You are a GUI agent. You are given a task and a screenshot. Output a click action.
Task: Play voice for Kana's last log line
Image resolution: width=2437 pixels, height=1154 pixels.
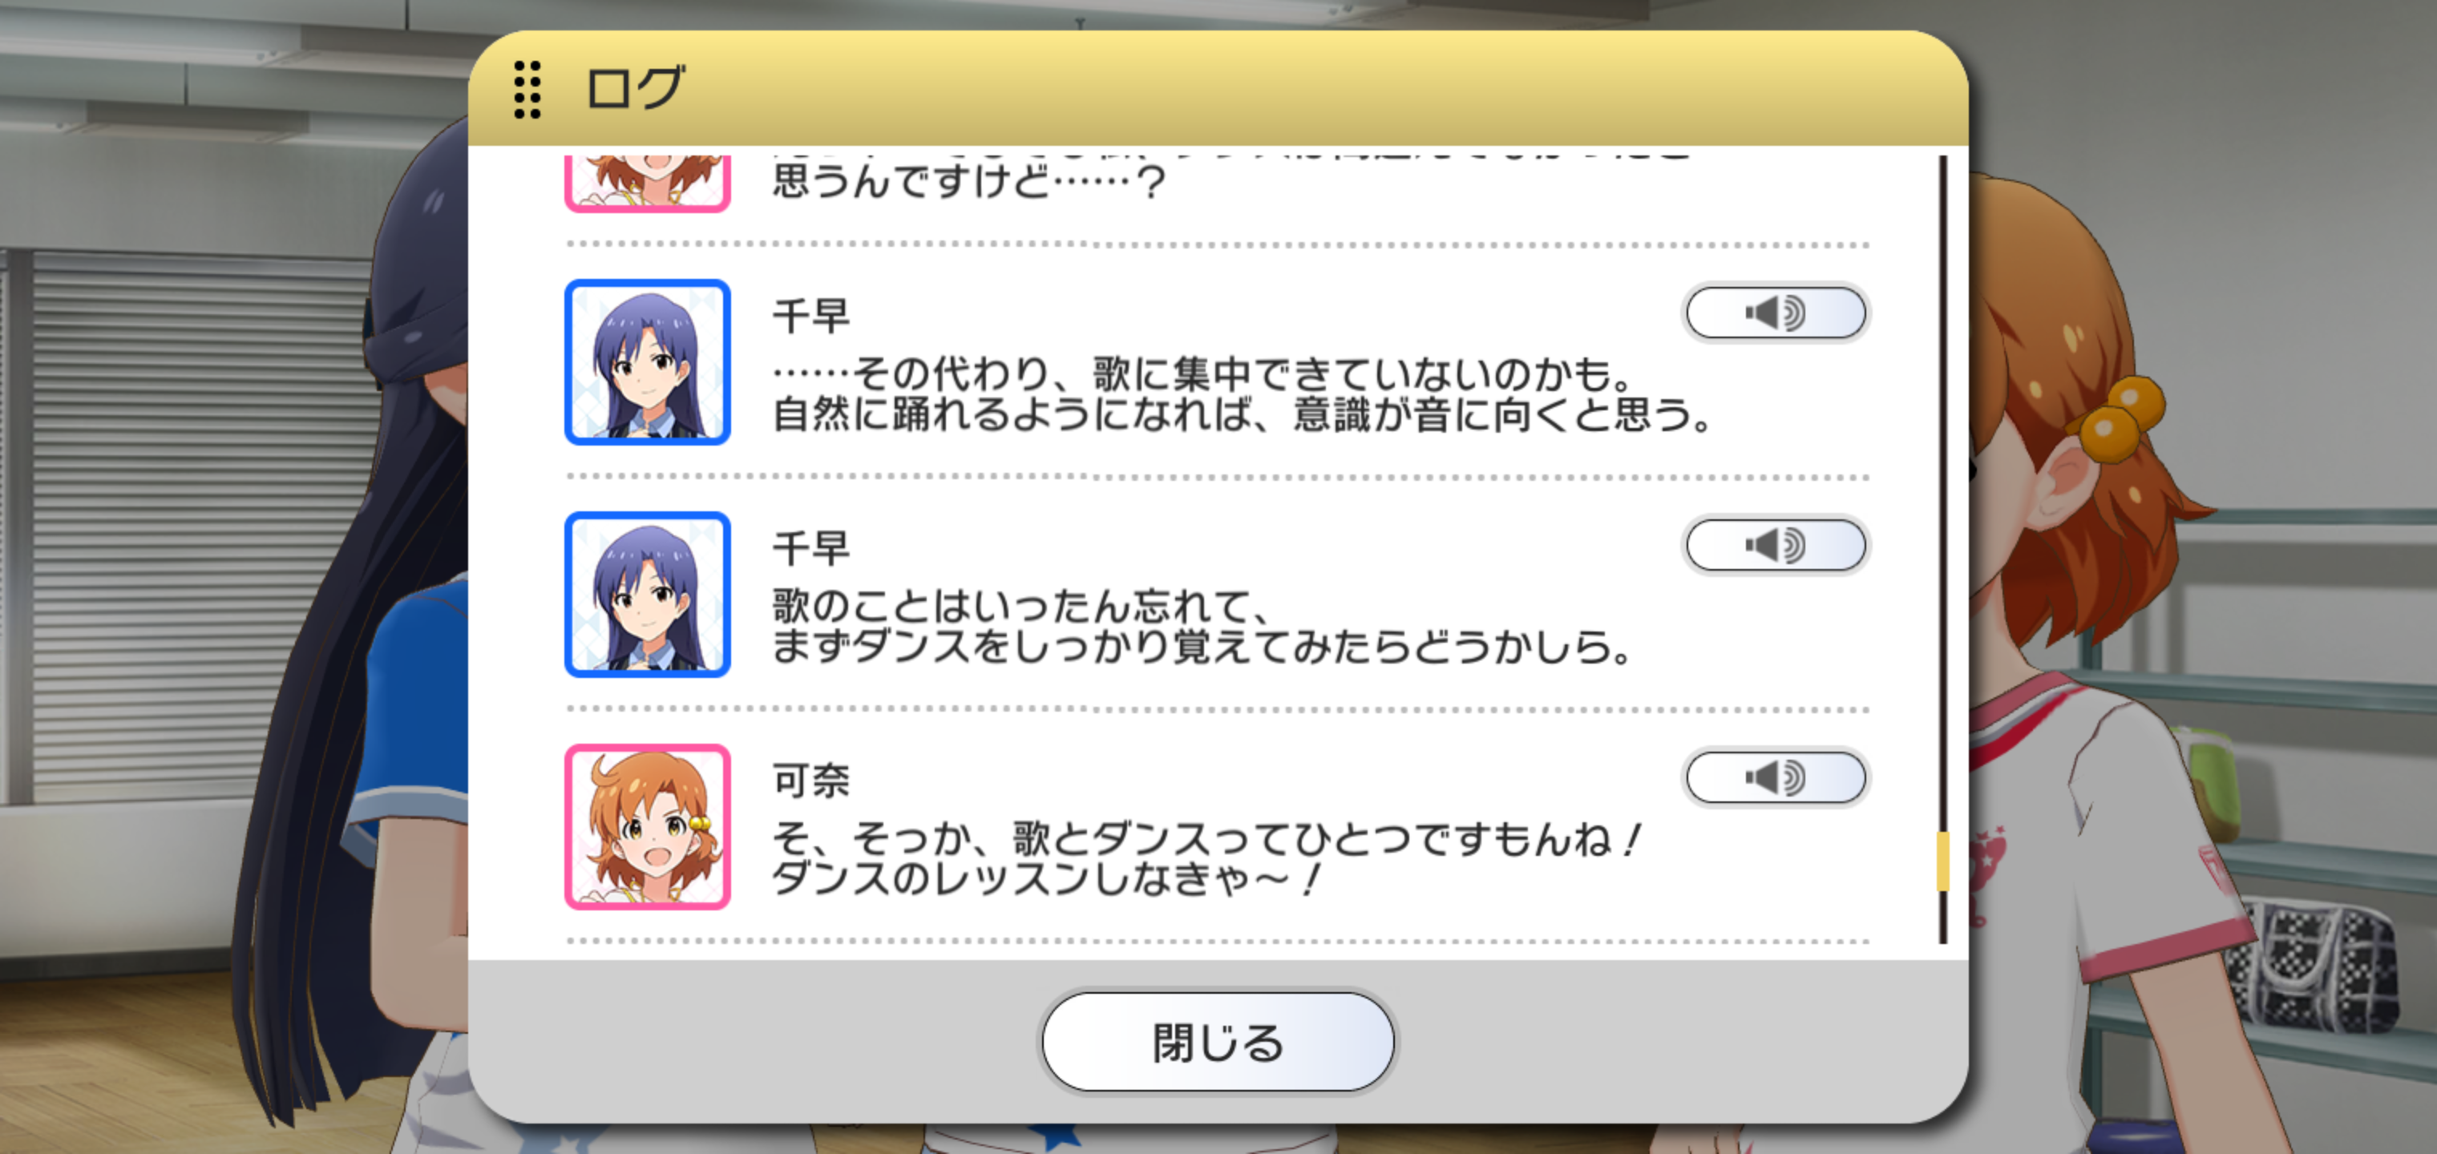pos(1775,777)
